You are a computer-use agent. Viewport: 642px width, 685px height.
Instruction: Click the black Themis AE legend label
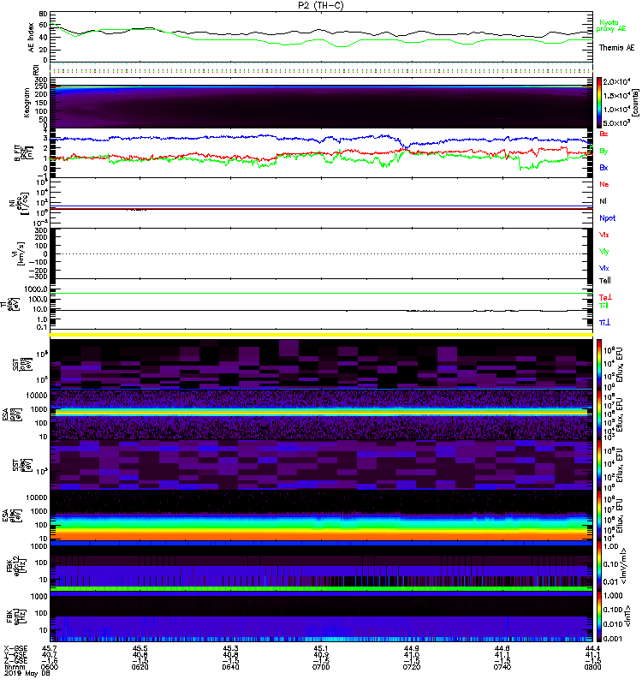tap(616, 48)
